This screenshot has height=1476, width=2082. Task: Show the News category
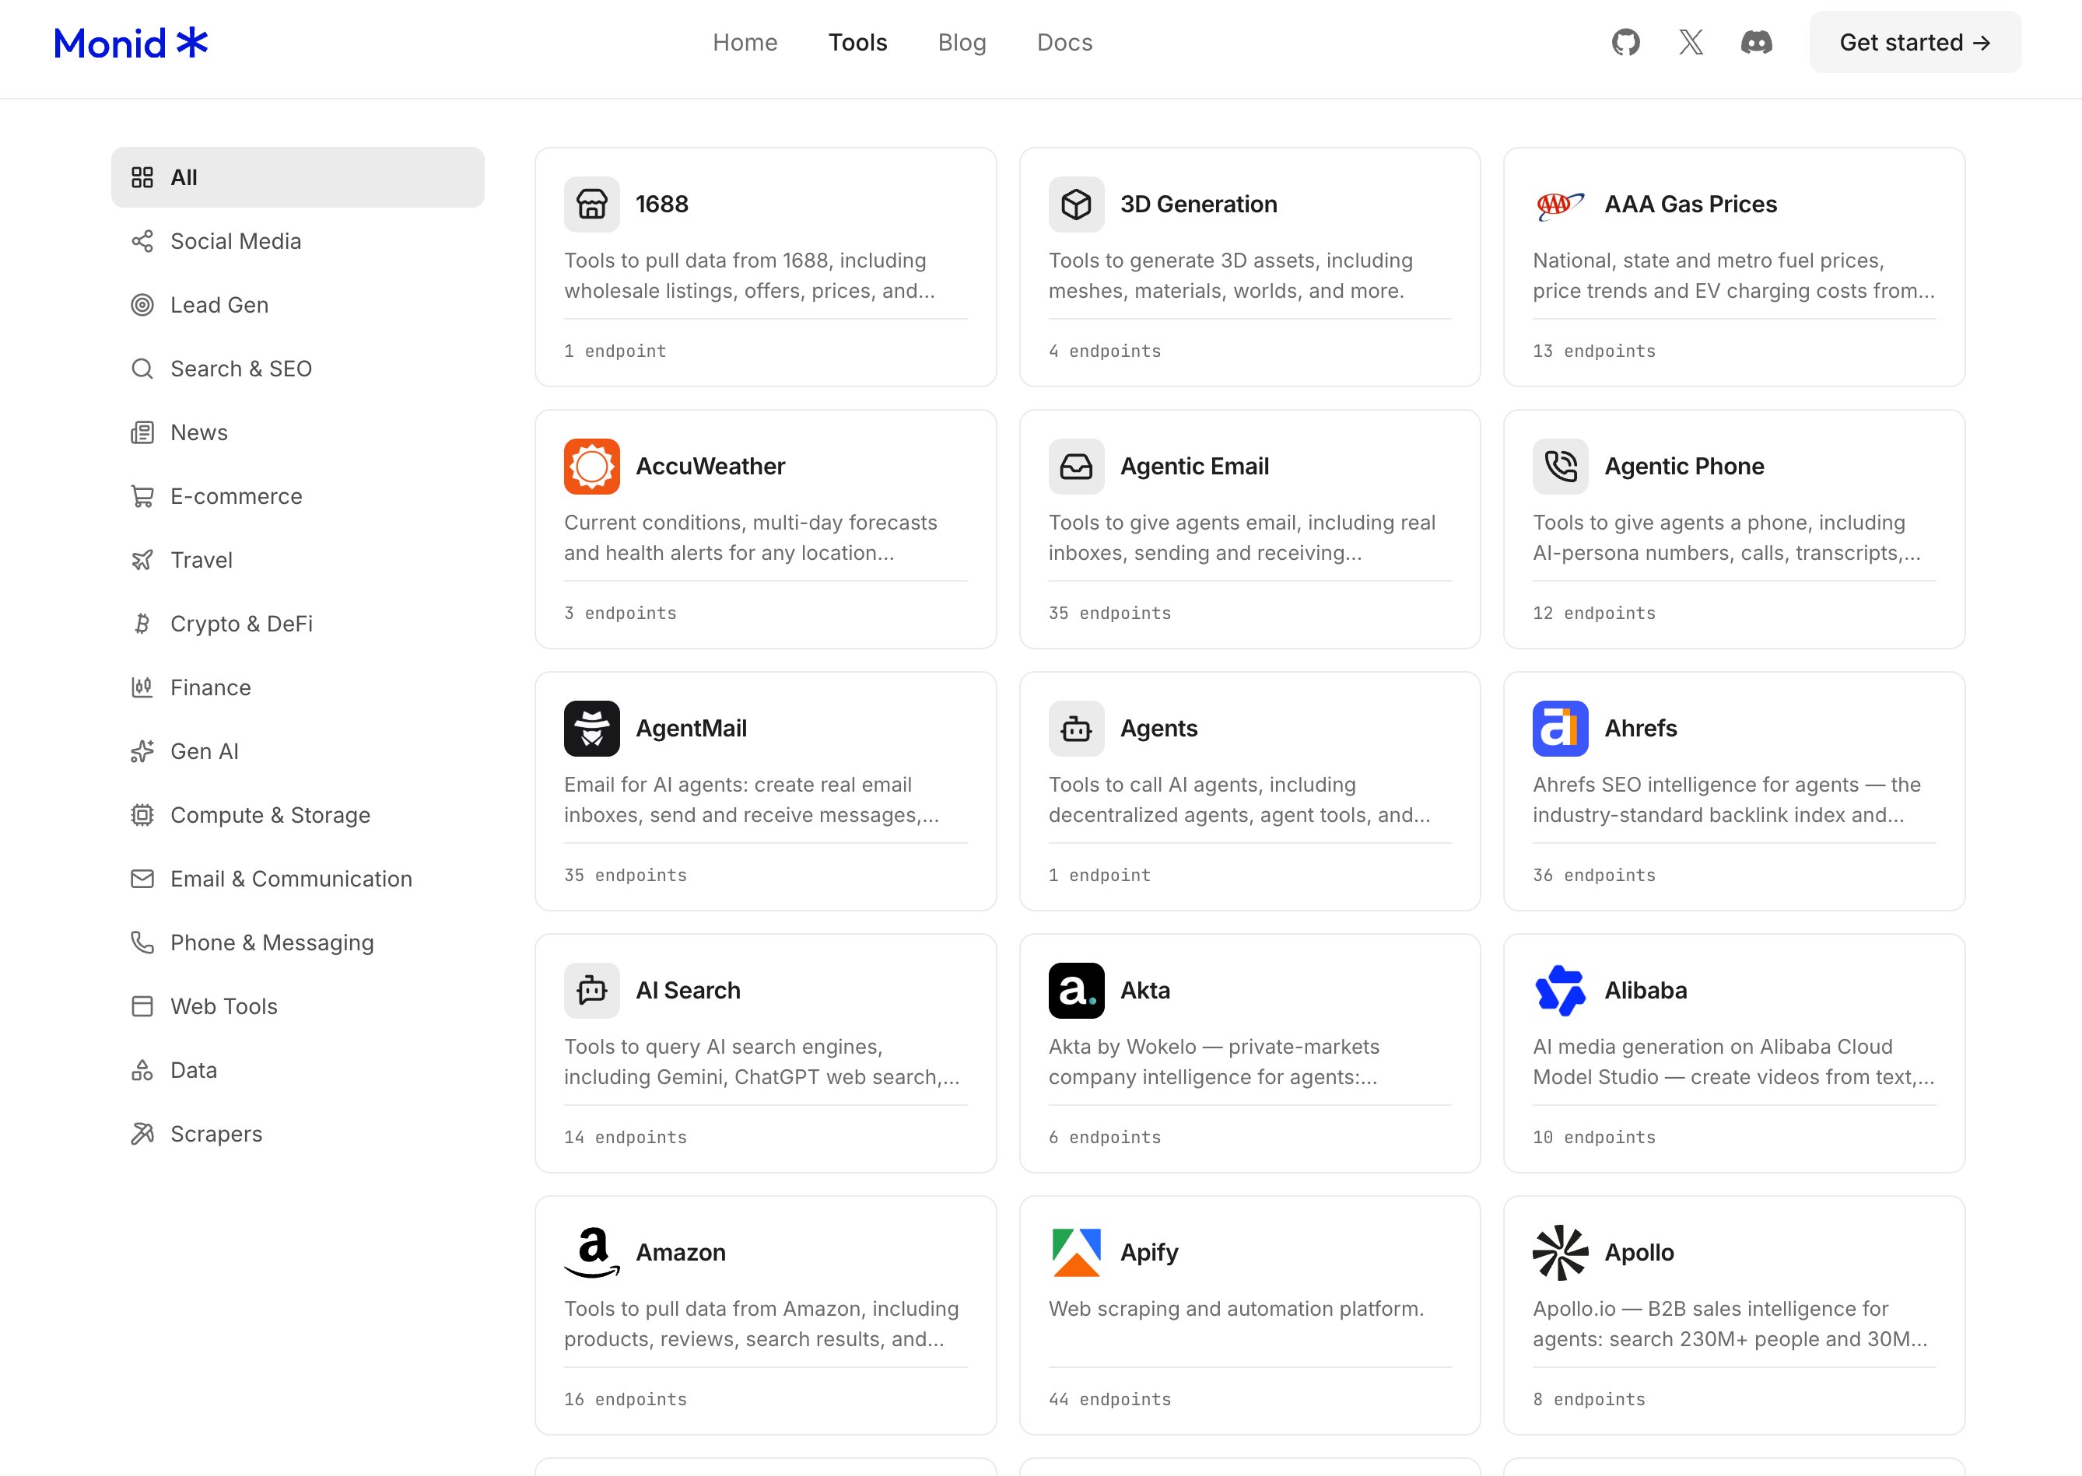tap(297, 432)
